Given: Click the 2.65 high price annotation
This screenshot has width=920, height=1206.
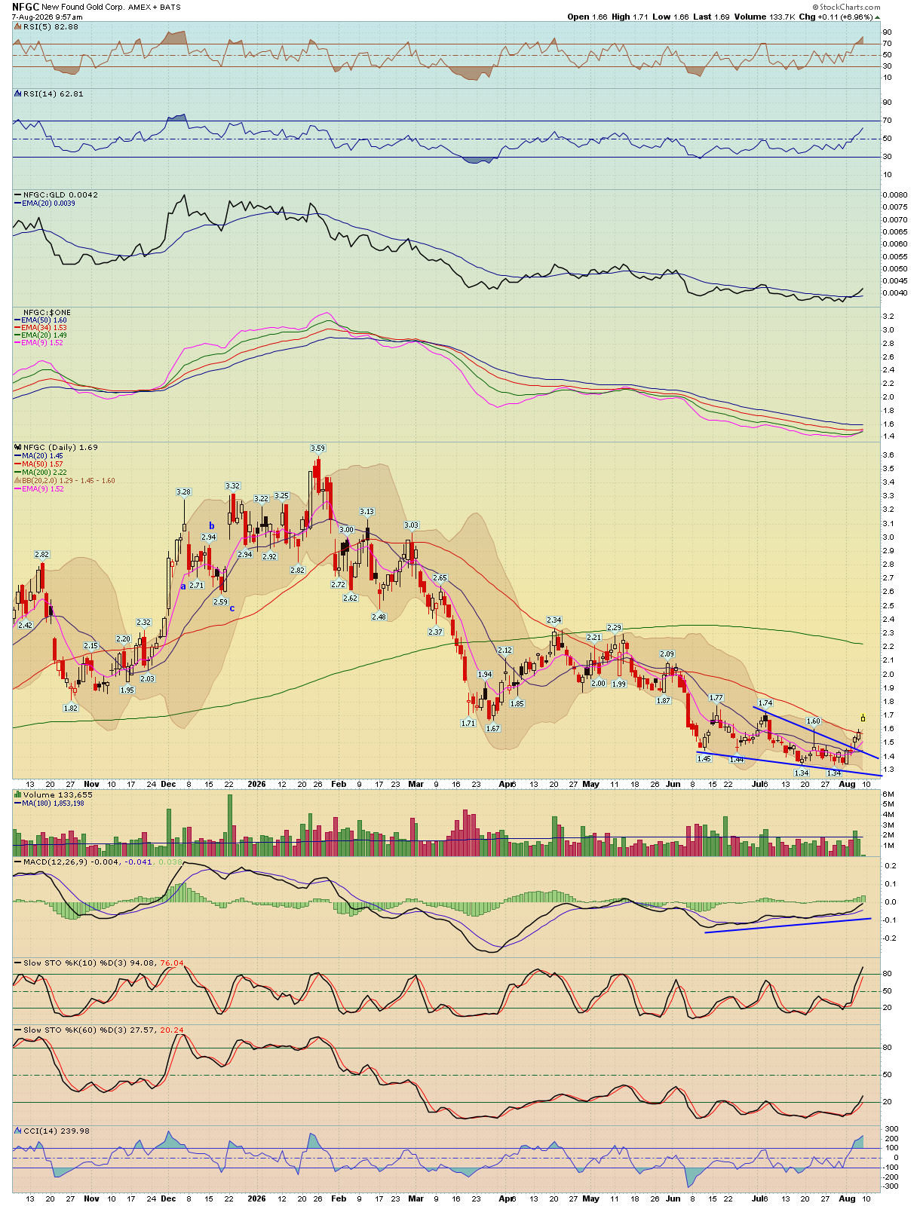Looking at the screenshot, I should pos(440,578).
